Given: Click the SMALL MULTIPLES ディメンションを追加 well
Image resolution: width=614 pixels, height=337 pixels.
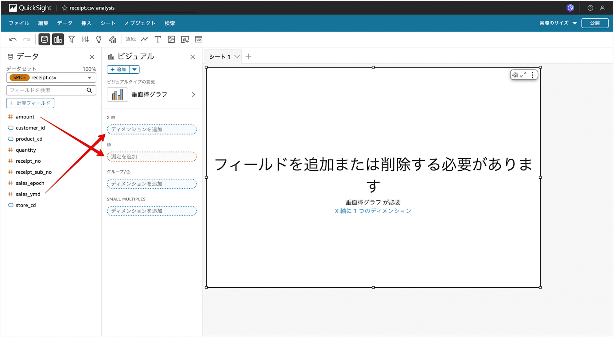Looking at the screenshot, I should pyautogui.click(x=152, y=211).
